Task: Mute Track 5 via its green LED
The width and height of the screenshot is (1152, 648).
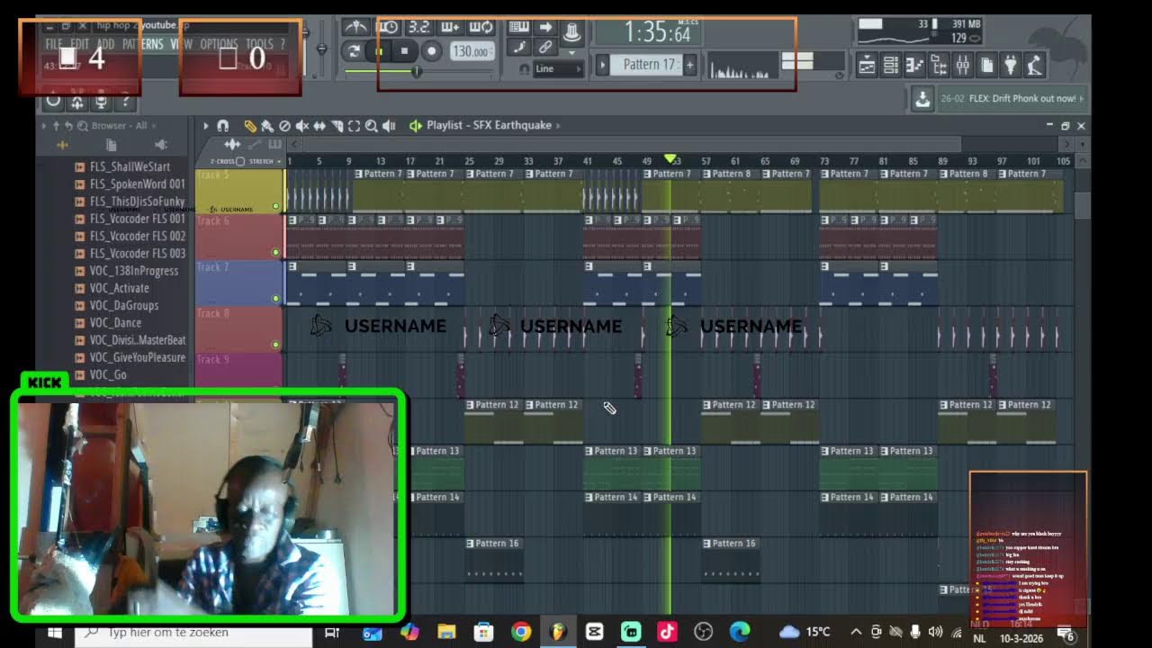Action: [276, 206]
